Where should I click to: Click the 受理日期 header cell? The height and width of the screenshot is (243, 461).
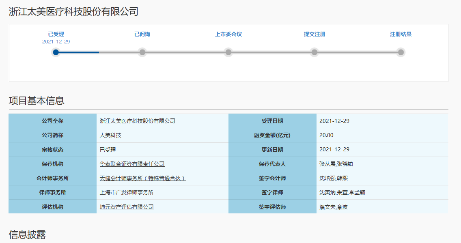[x=272, y=121]
